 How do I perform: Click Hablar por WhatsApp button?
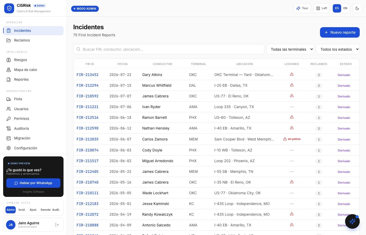33,183
